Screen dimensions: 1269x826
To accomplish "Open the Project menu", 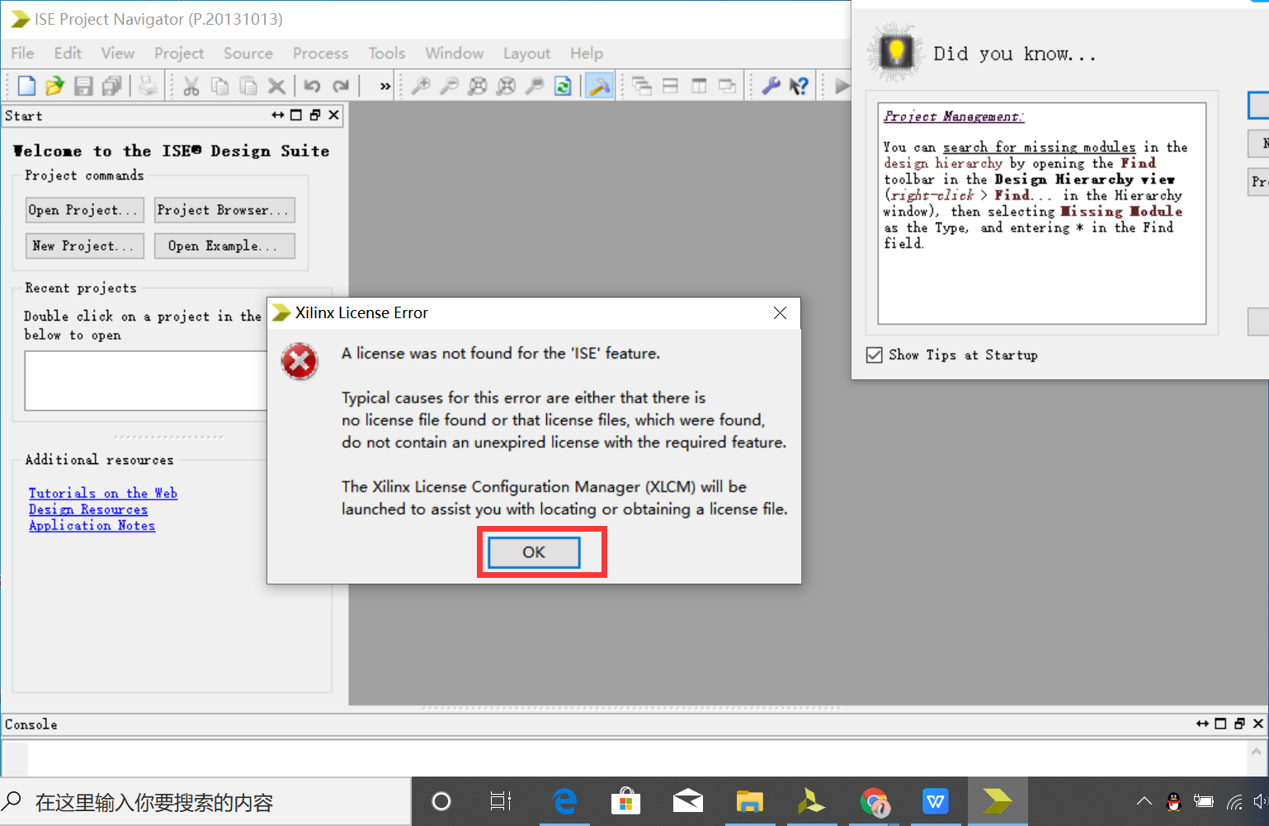I will (x=179, y=53).
